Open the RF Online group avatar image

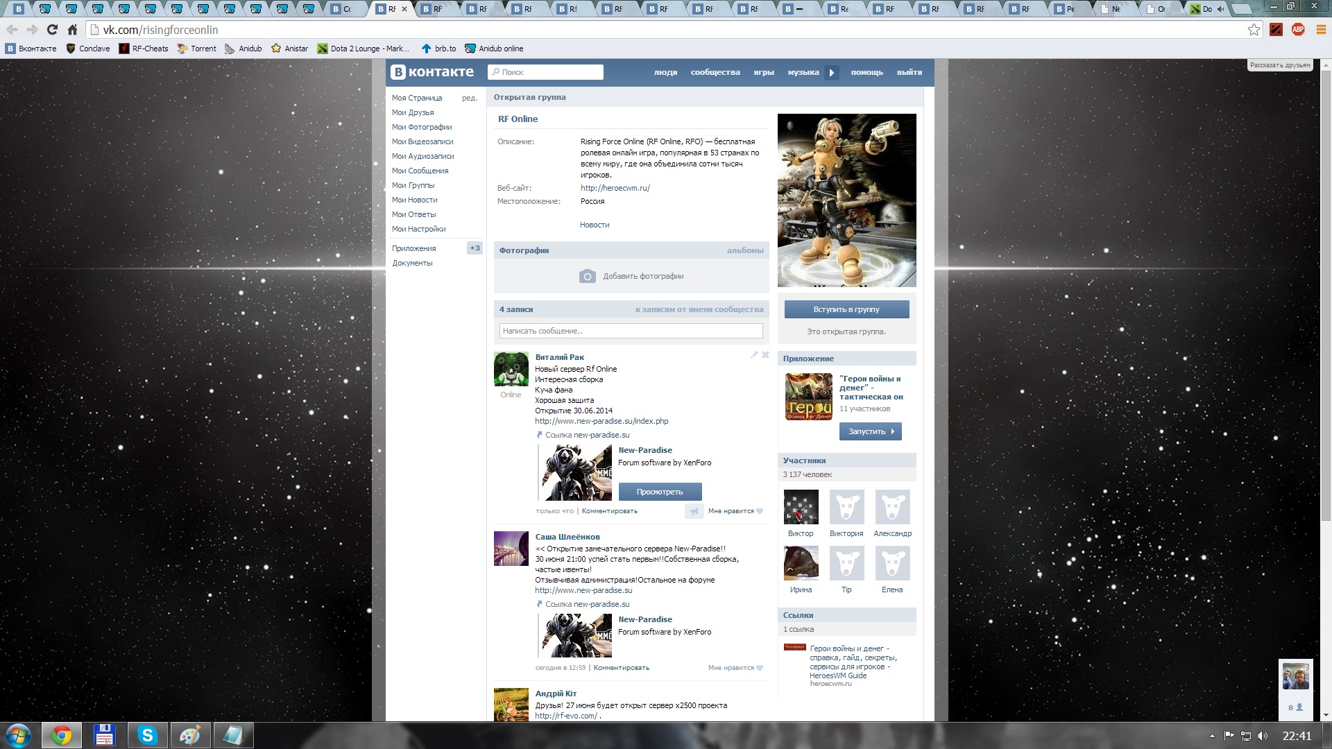[x=846, y=200]
